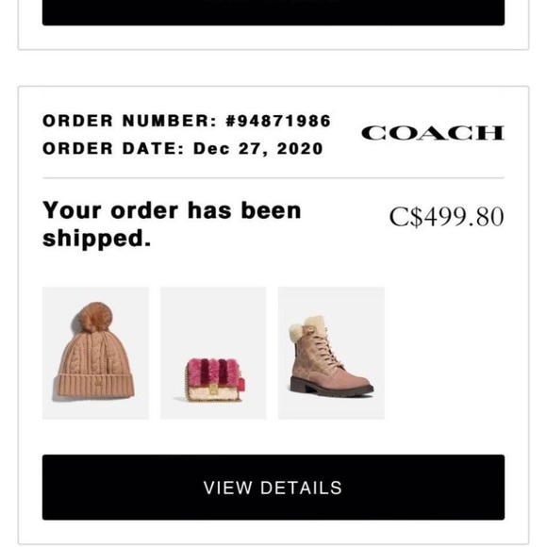Open the shearling lace-up boot thumbnail
The width and height of the screenshot is (547, 547).
[x=331, y=353]
